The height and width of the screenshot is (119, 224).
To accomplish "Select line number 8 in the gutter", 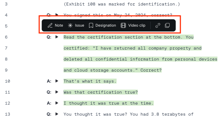I will [x=6, y=59].
